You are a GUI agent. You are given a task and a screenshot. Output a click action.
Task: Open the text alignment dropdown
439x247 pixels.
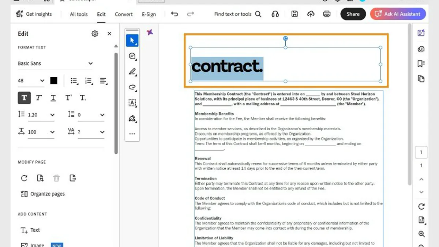click(104, 81)
